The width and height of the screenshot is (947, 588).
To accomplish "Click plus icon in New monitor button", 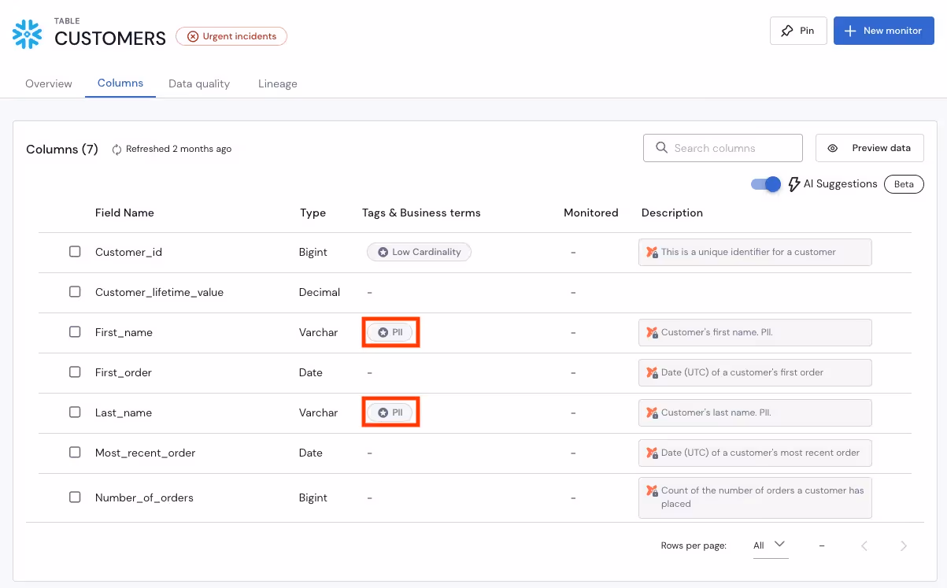I will point(850,31).
